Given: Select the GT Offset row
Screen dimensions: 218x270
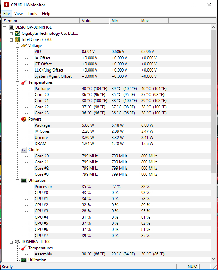Looking at the screenshot, I should pyautogui.click(x=122, y=64).
